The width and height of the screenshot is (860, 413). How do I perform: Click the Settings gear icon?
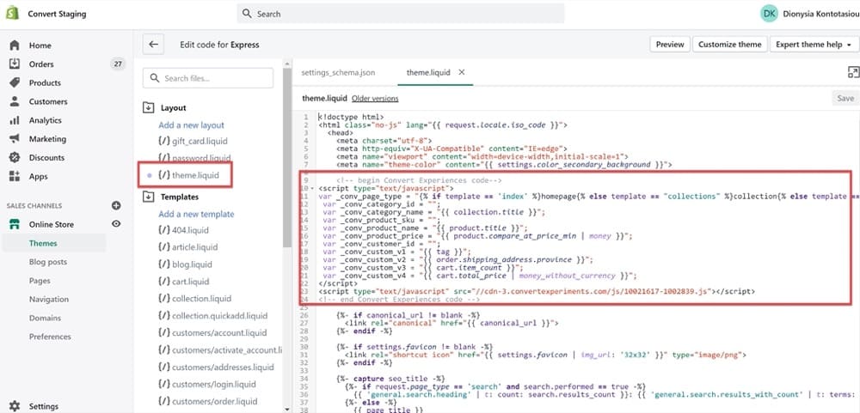pos(15,406)
